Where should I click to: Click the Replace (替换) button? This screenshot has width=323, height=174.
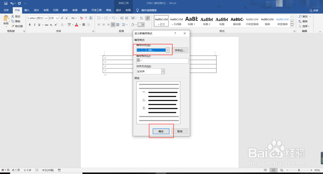[303, 21]
